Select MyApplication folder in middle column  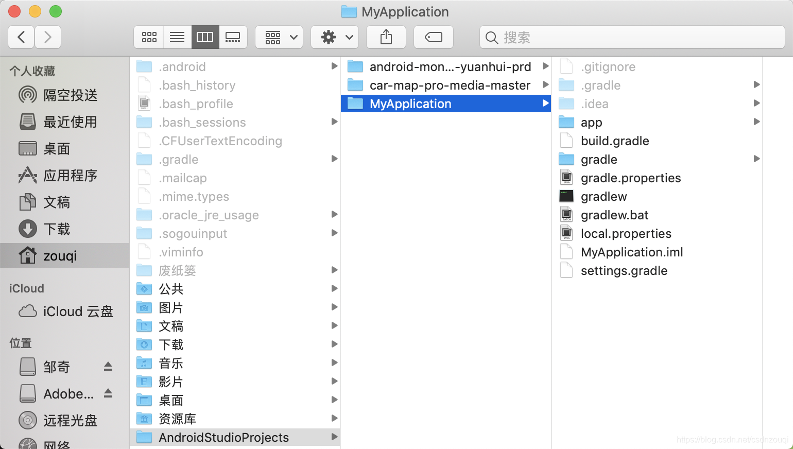coord(446,103)
